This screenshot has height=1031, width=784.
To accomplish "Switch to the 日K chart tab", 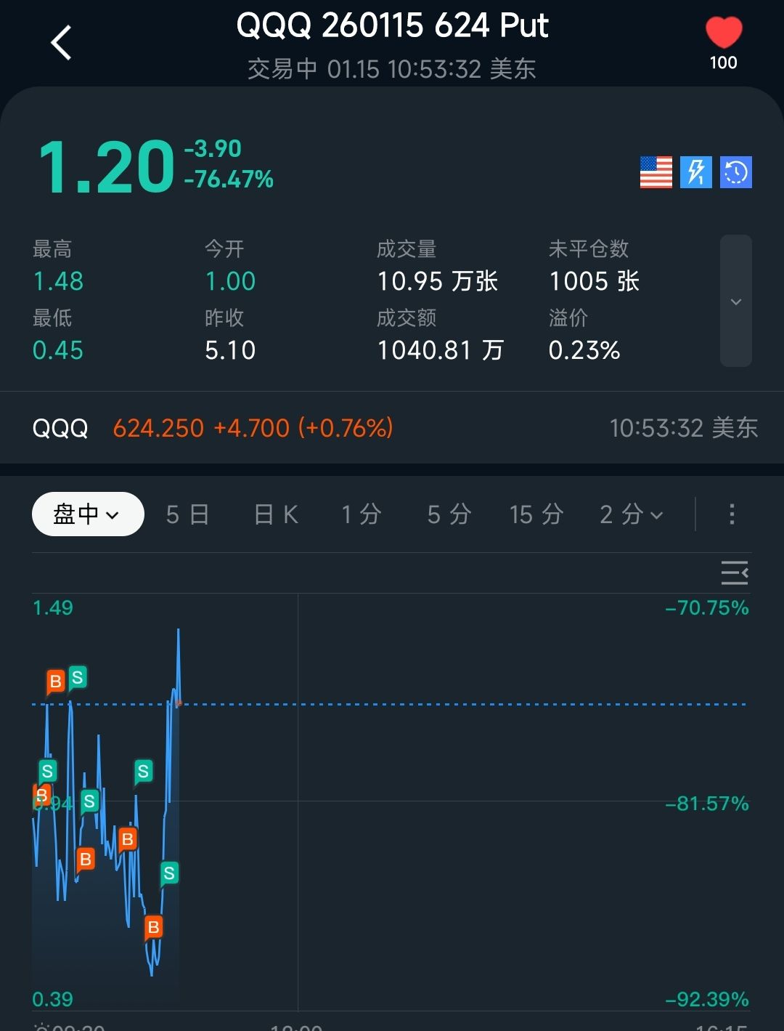I will pyautogui.click(x=276, y=514).
